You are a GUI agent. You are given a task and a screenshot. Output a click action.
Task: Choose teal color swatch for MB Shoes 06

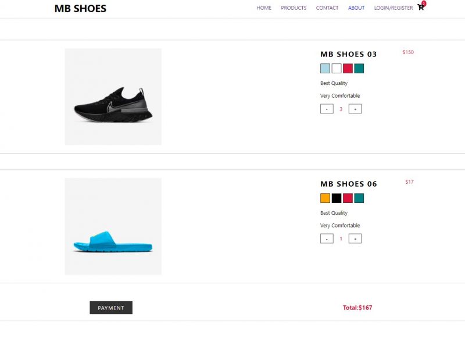tap(359, 198)
